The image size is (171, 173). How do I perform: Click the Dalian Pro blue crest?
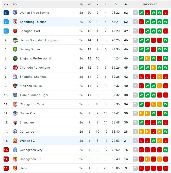pos(15,113)
